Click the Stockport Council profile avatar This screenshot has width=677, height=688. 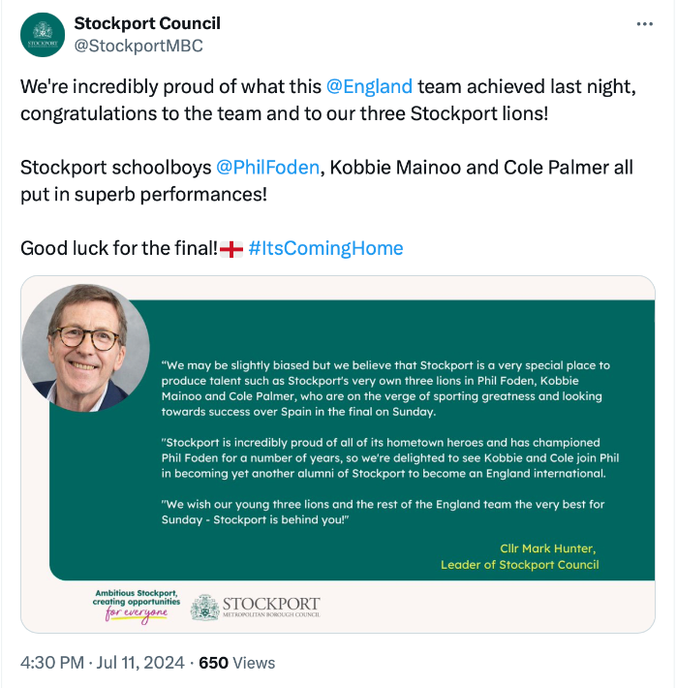pyautogui.click(x=43, y=35)
